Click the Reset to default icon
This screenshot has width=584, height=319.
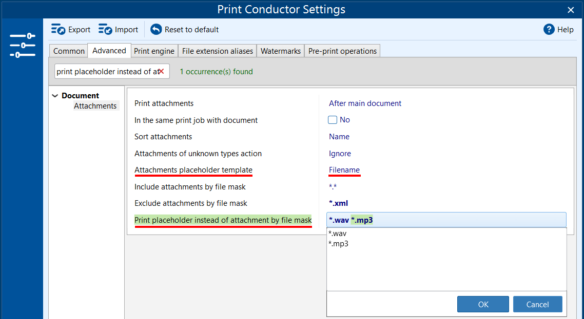click(x=156, y=29)
